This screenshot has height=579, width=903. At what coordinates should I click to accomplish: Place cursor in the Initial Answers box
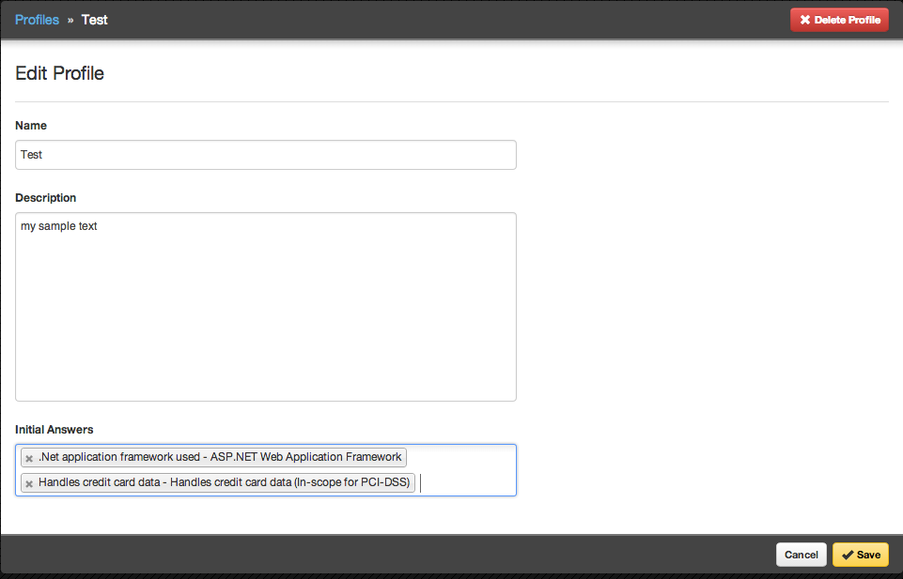(x=465, y=483)
